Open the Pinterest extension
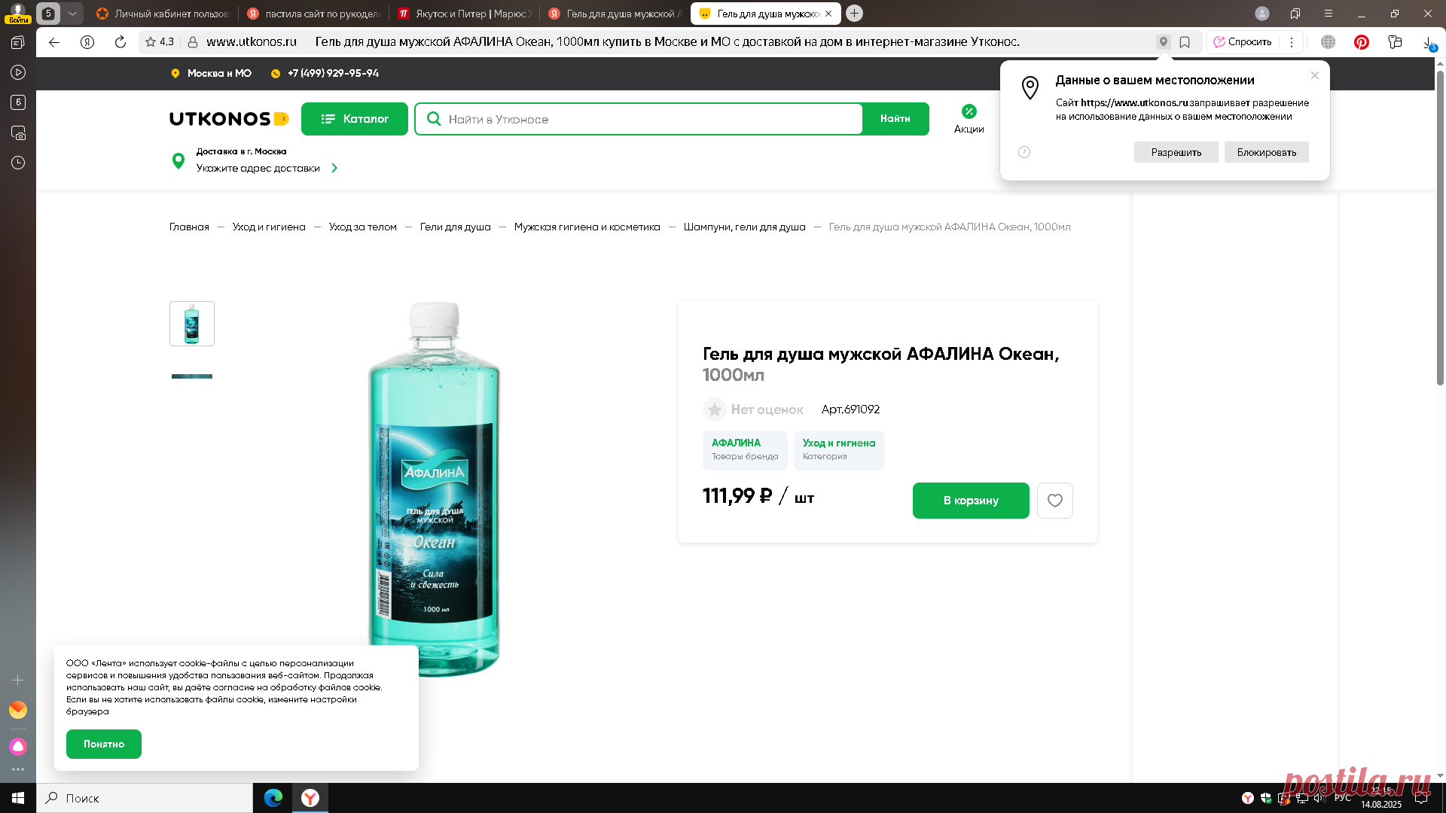The image size is (1446, 813). pos(1362,42)
